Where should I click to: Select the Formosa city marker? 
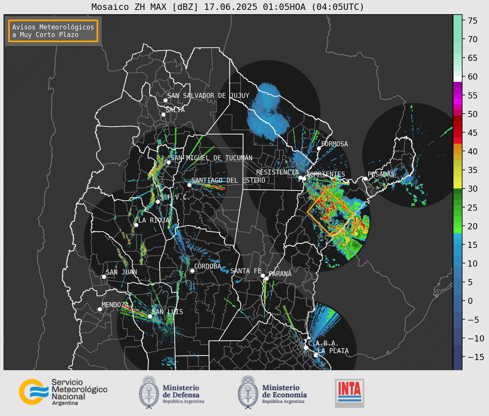(x=319, y=148)
